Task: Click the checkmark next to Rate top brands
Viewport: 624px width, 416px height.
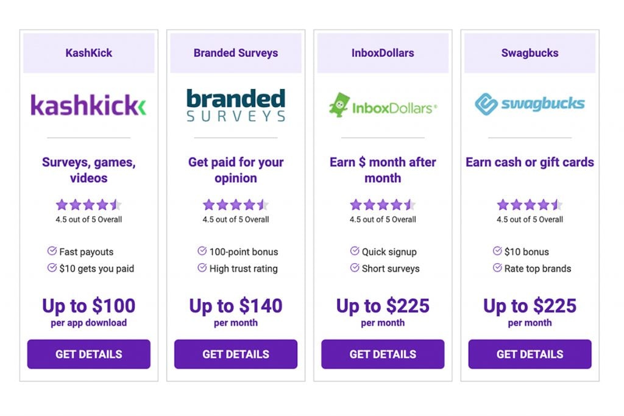Action: [497, 268]
